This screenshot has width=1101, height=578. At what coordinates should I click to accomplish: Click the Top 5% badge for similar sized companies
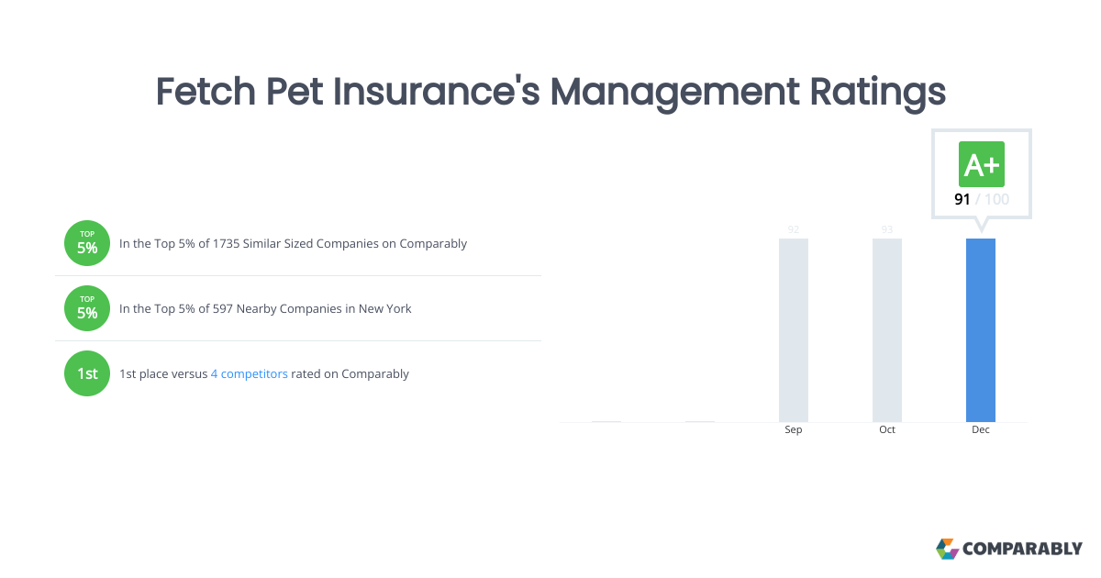[x=87, y=243]
